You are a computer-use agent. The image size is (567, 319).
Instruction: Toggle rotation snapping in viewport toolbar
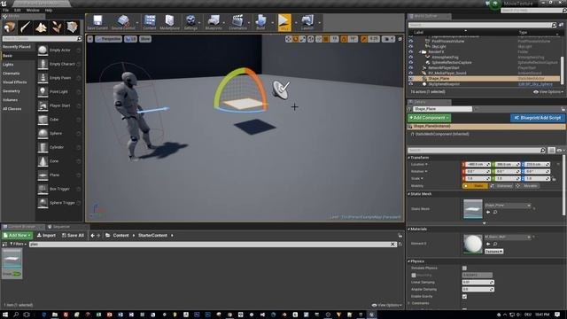[344, 39]
